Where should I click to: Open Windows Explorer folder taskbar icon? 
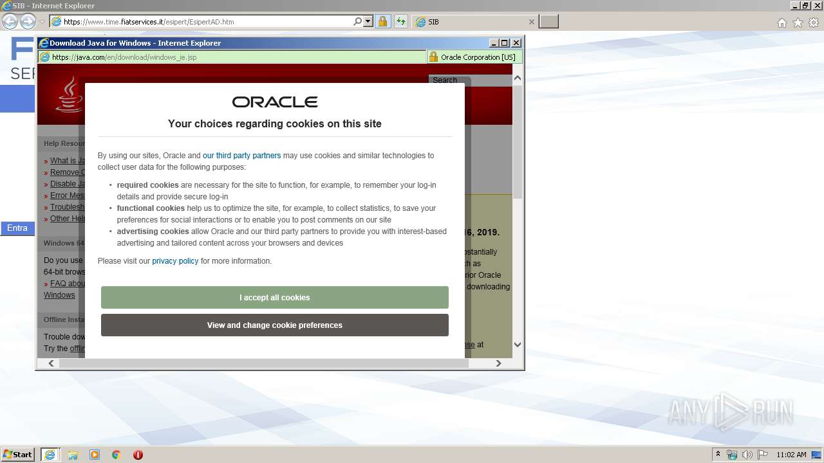[x=73, y=455]
